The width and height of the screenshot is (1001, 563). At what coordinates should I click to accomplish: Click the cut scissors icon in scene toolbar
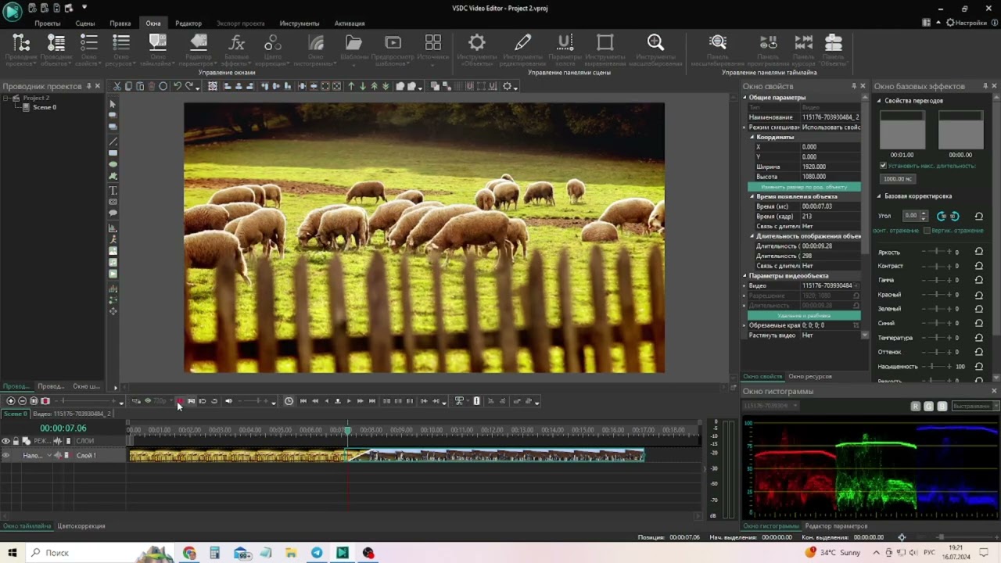[x=117, y=86]
